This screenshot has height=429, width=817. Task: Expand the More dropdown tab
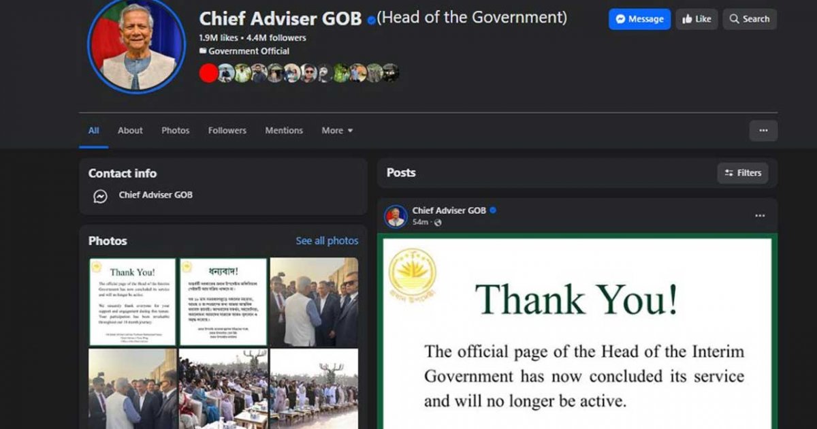(337, 130)
